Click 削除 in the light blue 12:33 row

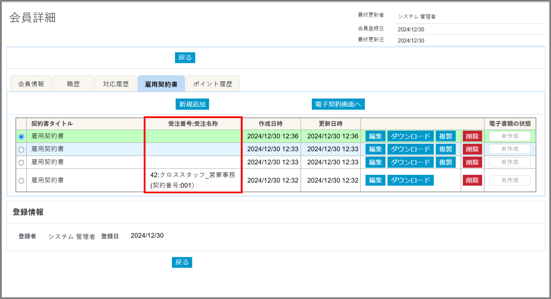point(472,149)
